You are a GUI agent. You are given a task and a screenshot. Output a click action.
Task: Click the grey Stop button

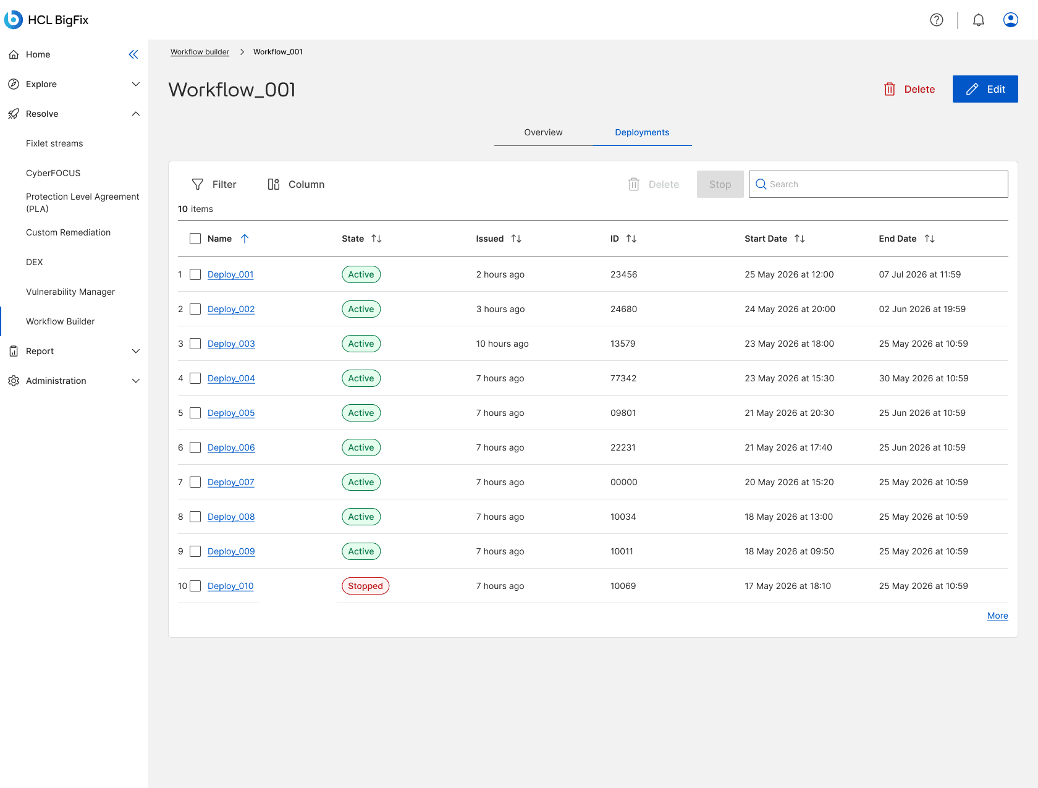720,184
